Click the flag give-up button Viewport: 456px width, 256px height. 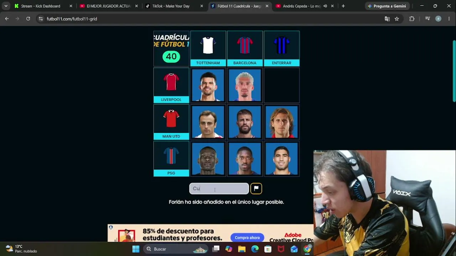[x=256, y=188]
